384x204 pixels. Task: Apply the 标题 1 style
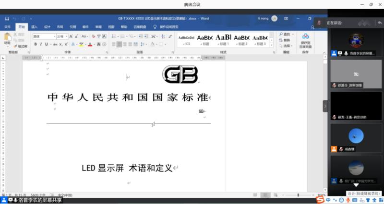click(223, 40)
